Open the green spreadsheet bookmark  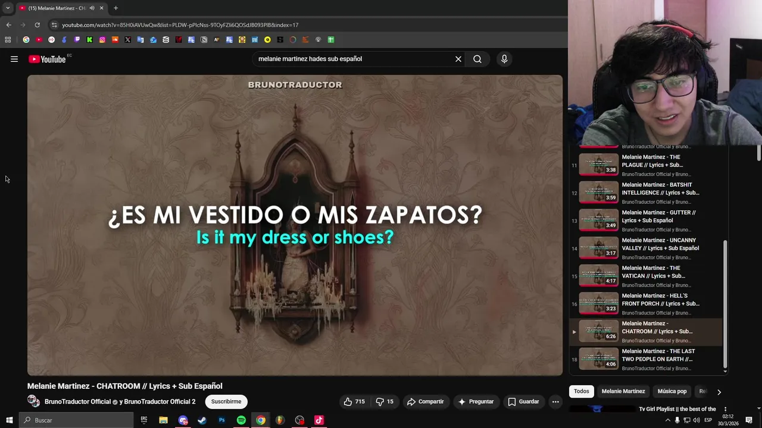331,40
